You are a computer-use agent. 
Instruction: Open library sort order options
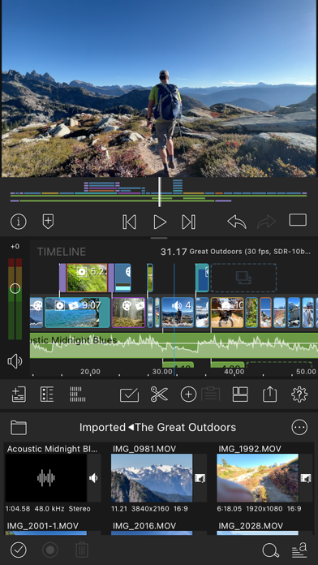(x=299, y=550)
